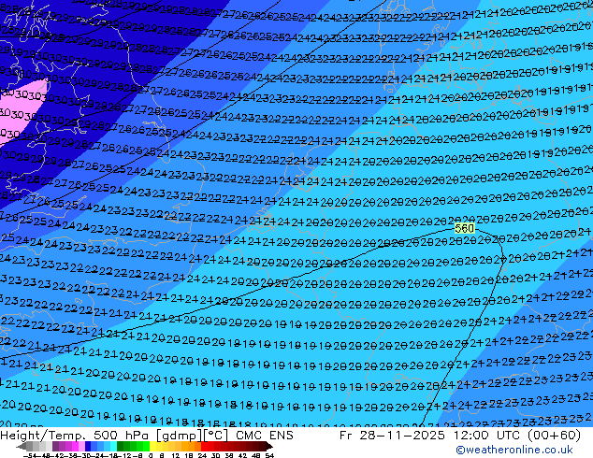Click the 'CMC ENS' model label

(265, 436)
